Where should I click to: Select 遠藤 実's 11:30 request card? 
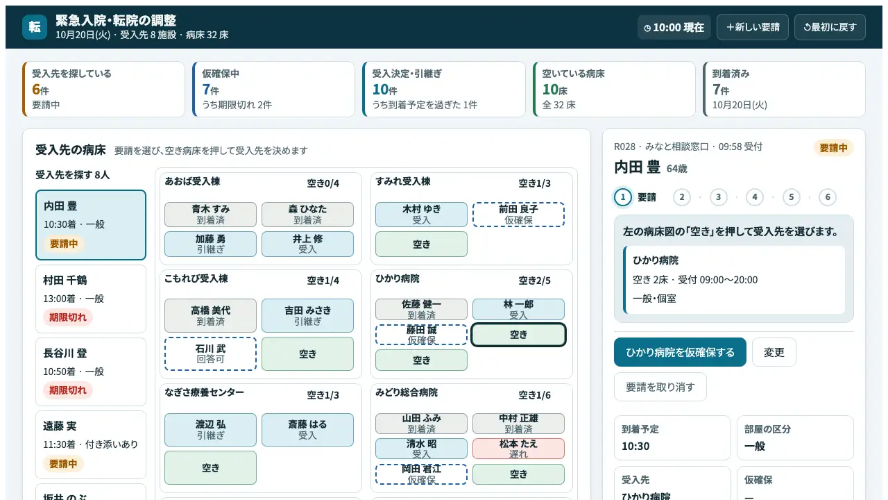click(91, 445)
